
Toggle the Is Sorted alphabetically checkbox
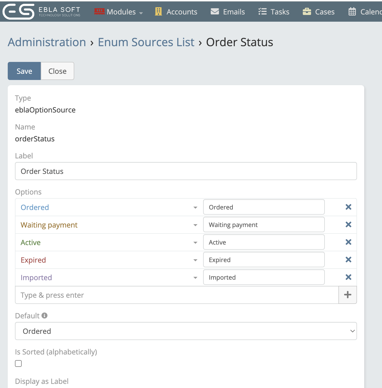tap(18, 363)
